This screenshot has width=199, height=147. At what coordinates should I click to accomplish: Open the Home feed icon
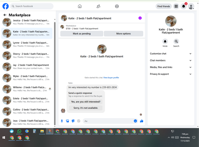tap(80, 6)
